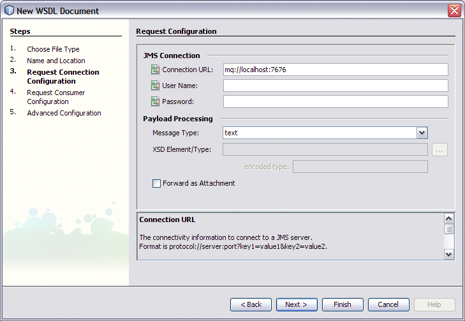Click the description panel scrollbar thumb
465x321 pixels.
click(x=448, y=229)
